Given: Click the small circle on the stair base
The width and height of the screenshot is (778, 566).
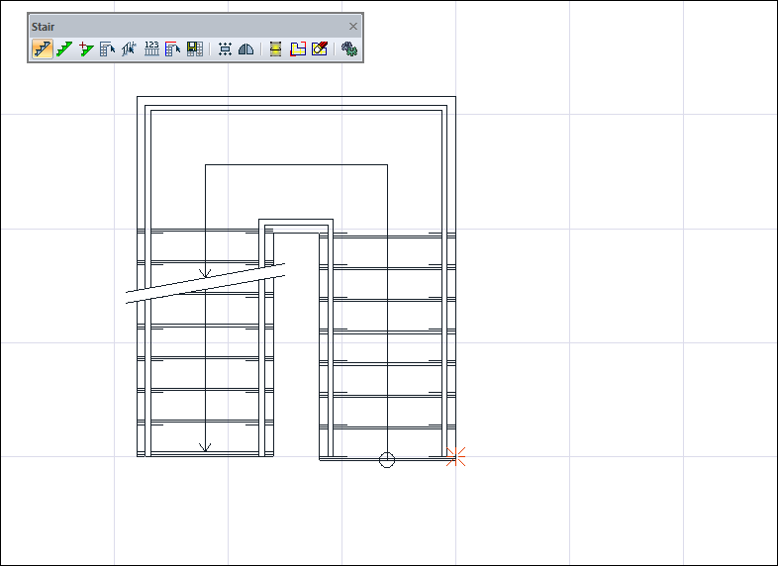Looking at the screenshot, I should coord(387,460).
